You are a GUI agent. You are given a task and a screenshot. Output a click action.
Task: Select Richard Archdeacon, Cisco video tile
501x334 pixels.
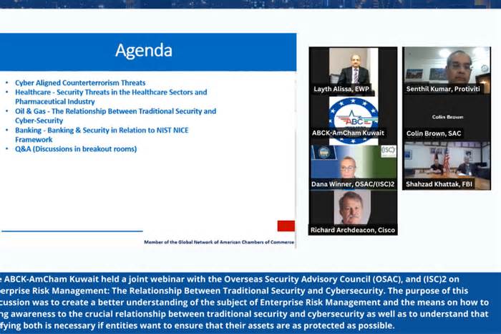tap(353, 212)
